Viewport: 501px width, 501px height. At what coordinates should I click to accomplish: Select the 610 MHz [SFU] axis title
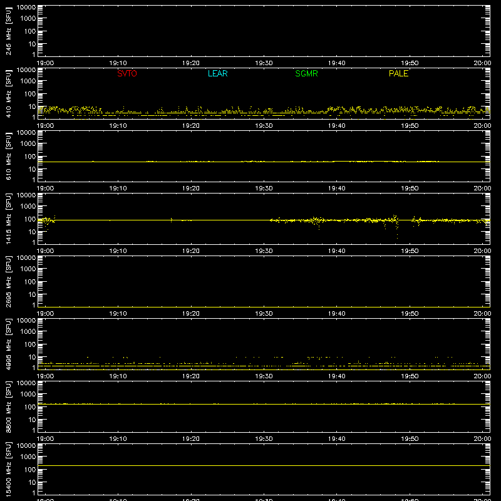pyautogui.click(x=8, y=156)
